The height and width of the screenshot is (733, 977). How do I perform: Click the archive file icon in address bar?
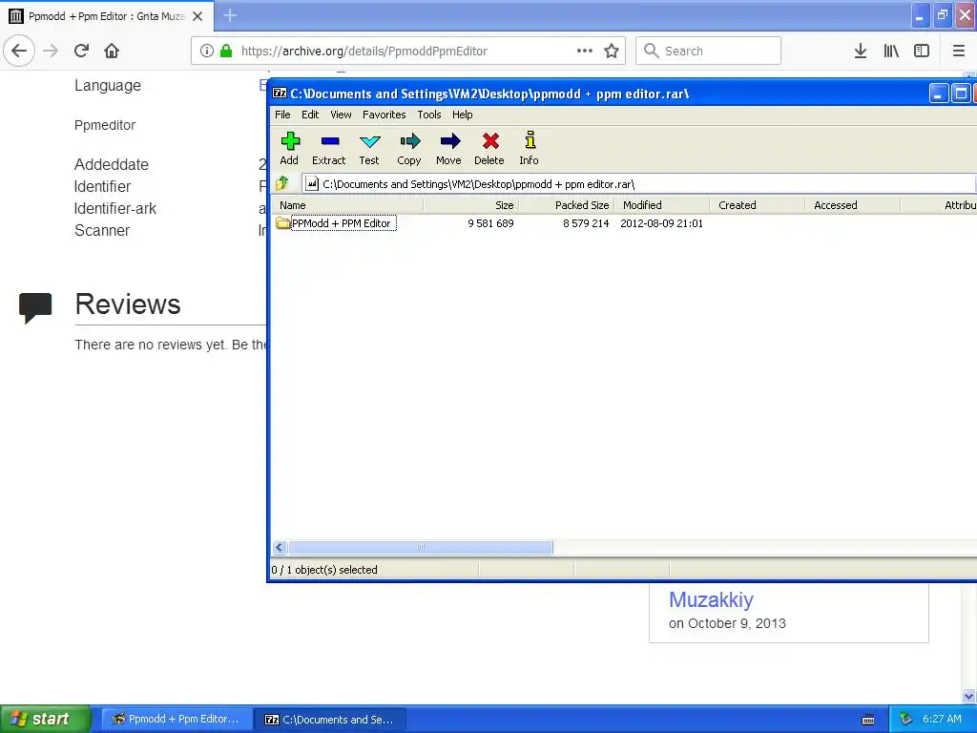pos(312,184)
